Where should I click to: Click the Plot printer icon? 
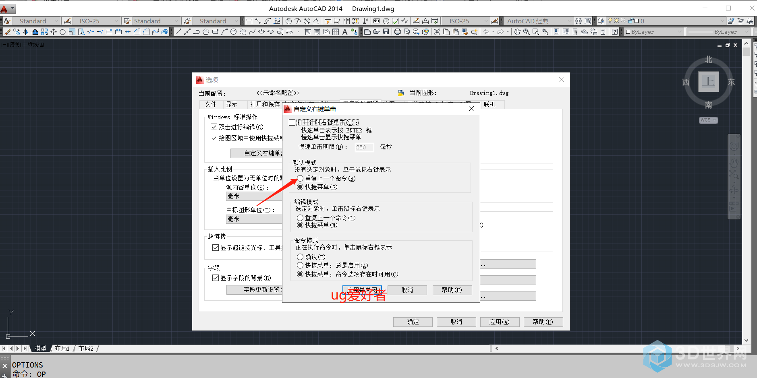click(x=398, y=32)
